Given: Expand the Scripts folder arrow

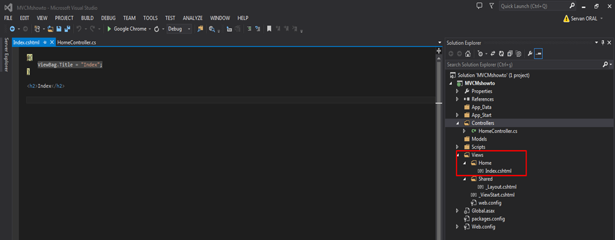Looking at the screenshot, I should [x=457, y=147].
